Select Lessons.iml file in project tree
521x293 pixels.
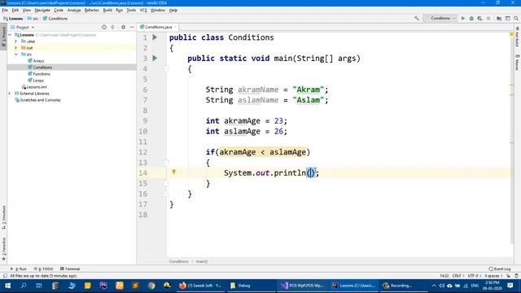tap(34, 87)
